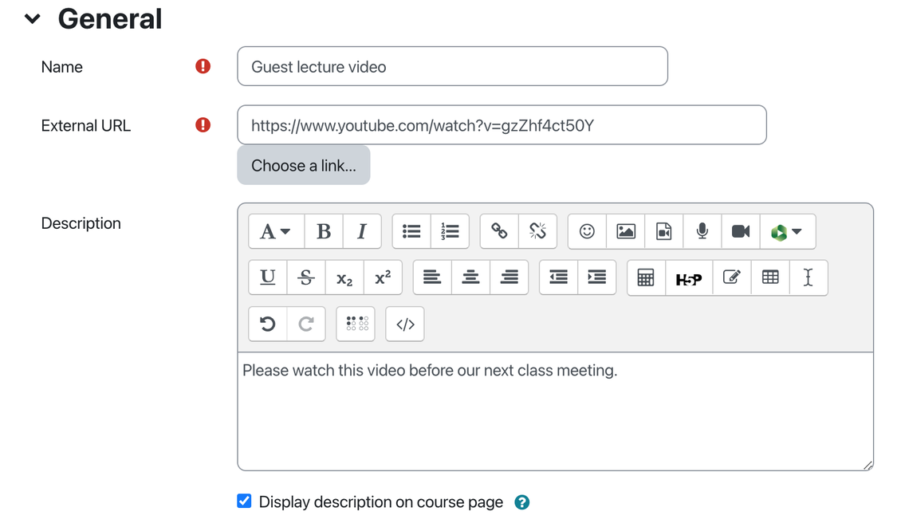
Task: Click the required icon beside Name
Action: [203, 67]
